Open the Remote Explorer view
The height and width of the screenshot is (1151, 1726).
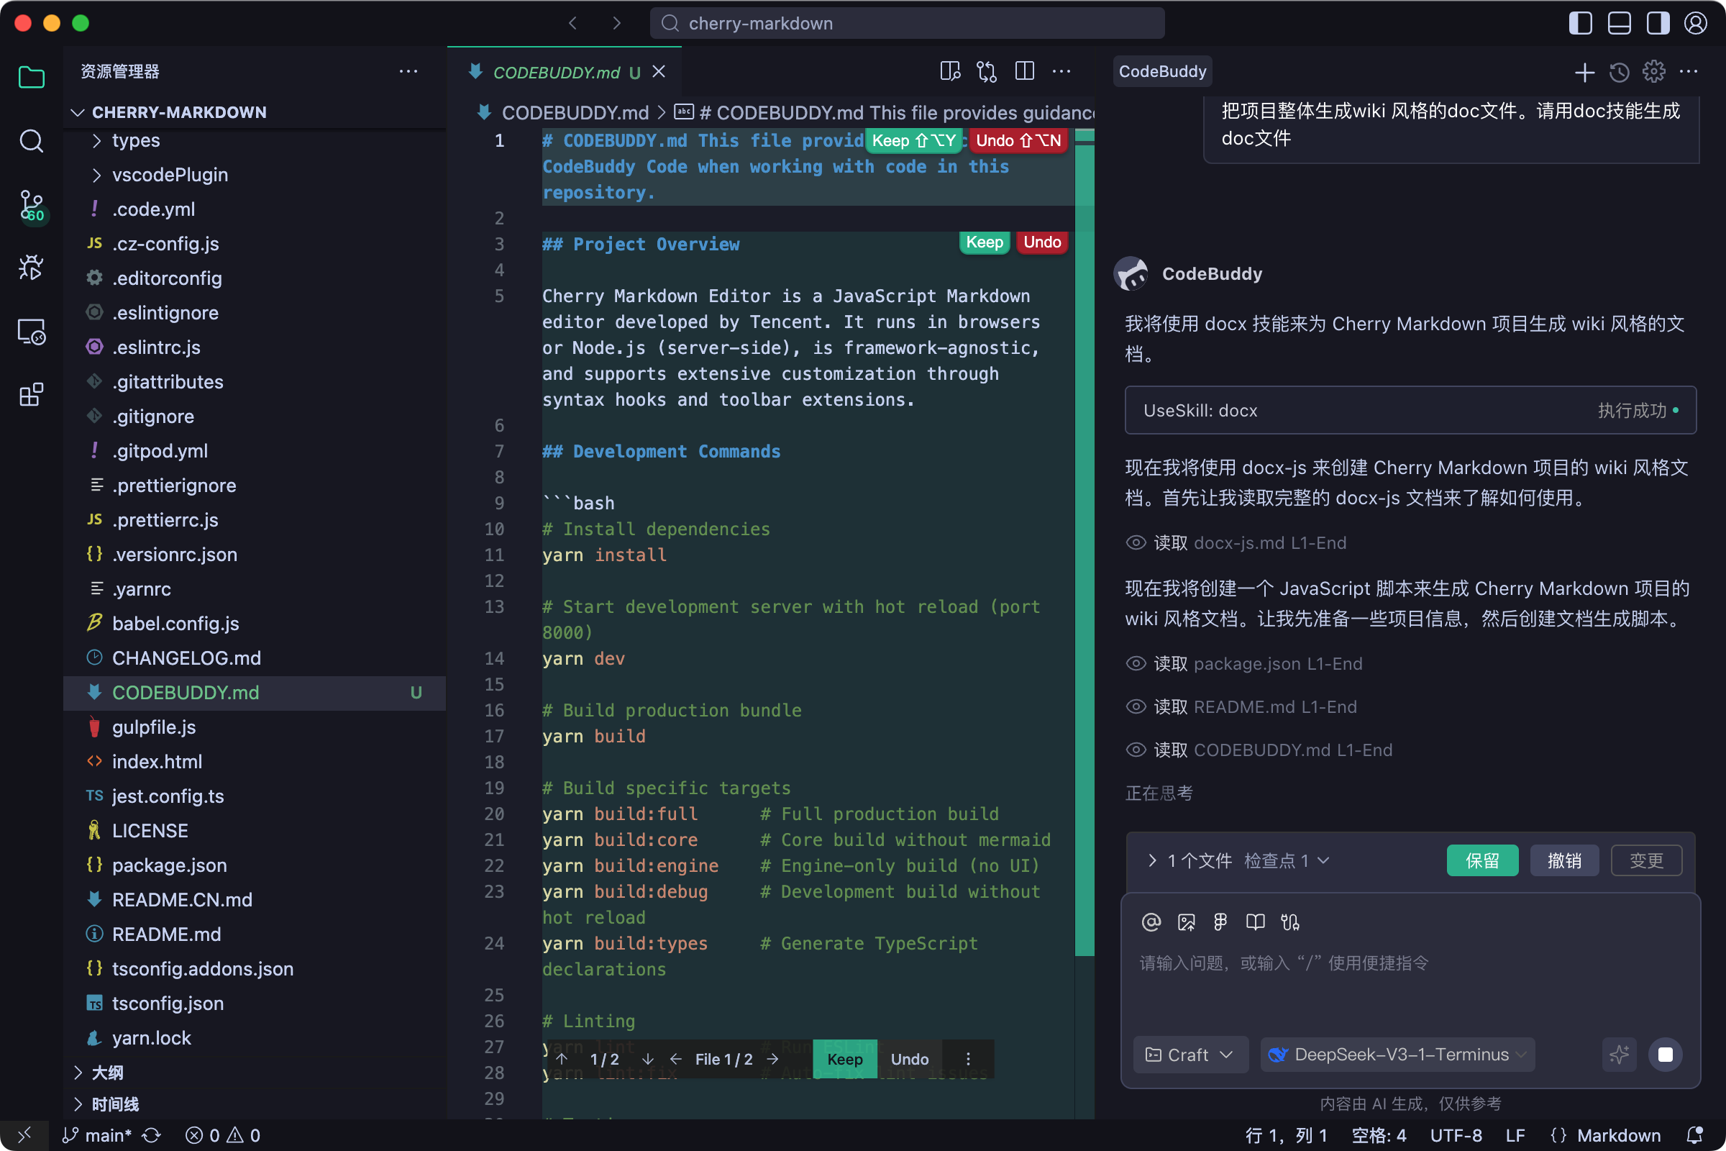coord(31,332)
